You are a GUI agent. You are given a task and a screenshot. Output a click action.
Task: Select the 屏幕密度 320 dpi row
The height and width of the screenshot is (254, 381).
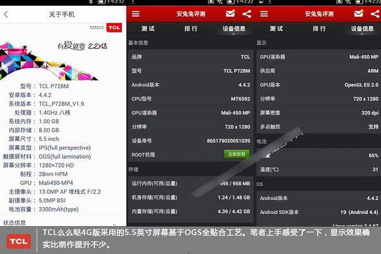pyautogui.click(x=319, y=113)
